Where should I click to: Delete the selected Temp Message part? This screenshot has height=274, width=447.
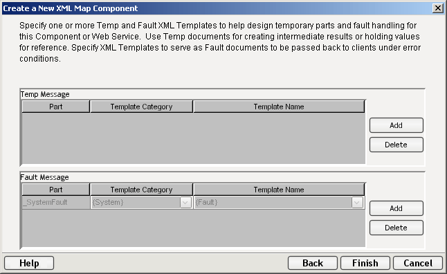coord(396,145)
